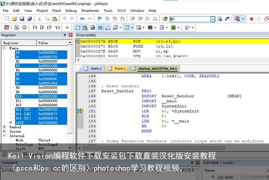Switch to the main.c tab
The image size is (269, 180).
click(x=93, y=68)
